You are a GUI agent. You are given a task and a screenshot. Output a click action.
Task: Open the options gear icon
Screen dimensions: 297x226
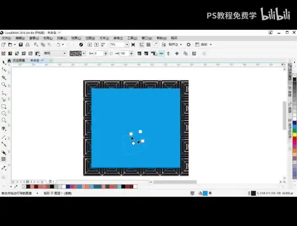point(188,45)
